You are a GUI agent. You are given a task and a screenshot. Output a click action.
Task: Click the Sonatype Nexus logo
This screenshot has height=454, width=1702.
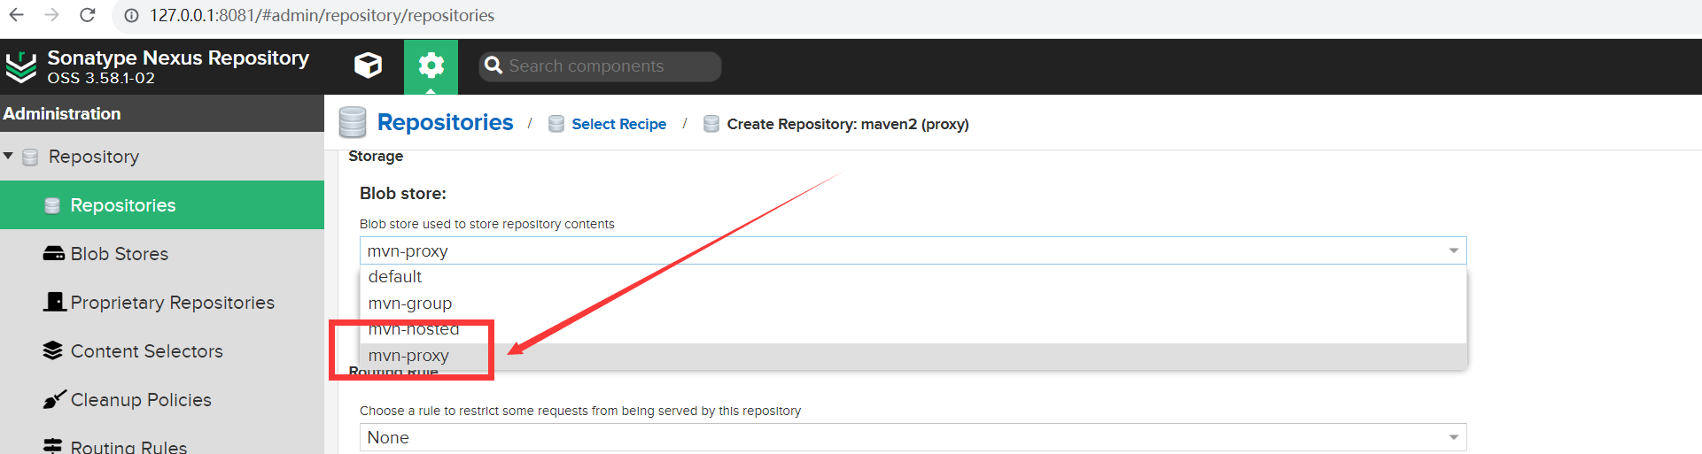(21, 66)
